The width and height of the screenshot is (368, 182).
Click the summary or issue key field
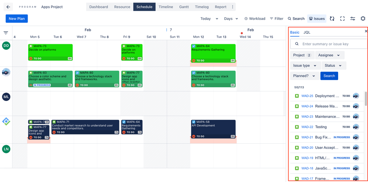point(329,44)
